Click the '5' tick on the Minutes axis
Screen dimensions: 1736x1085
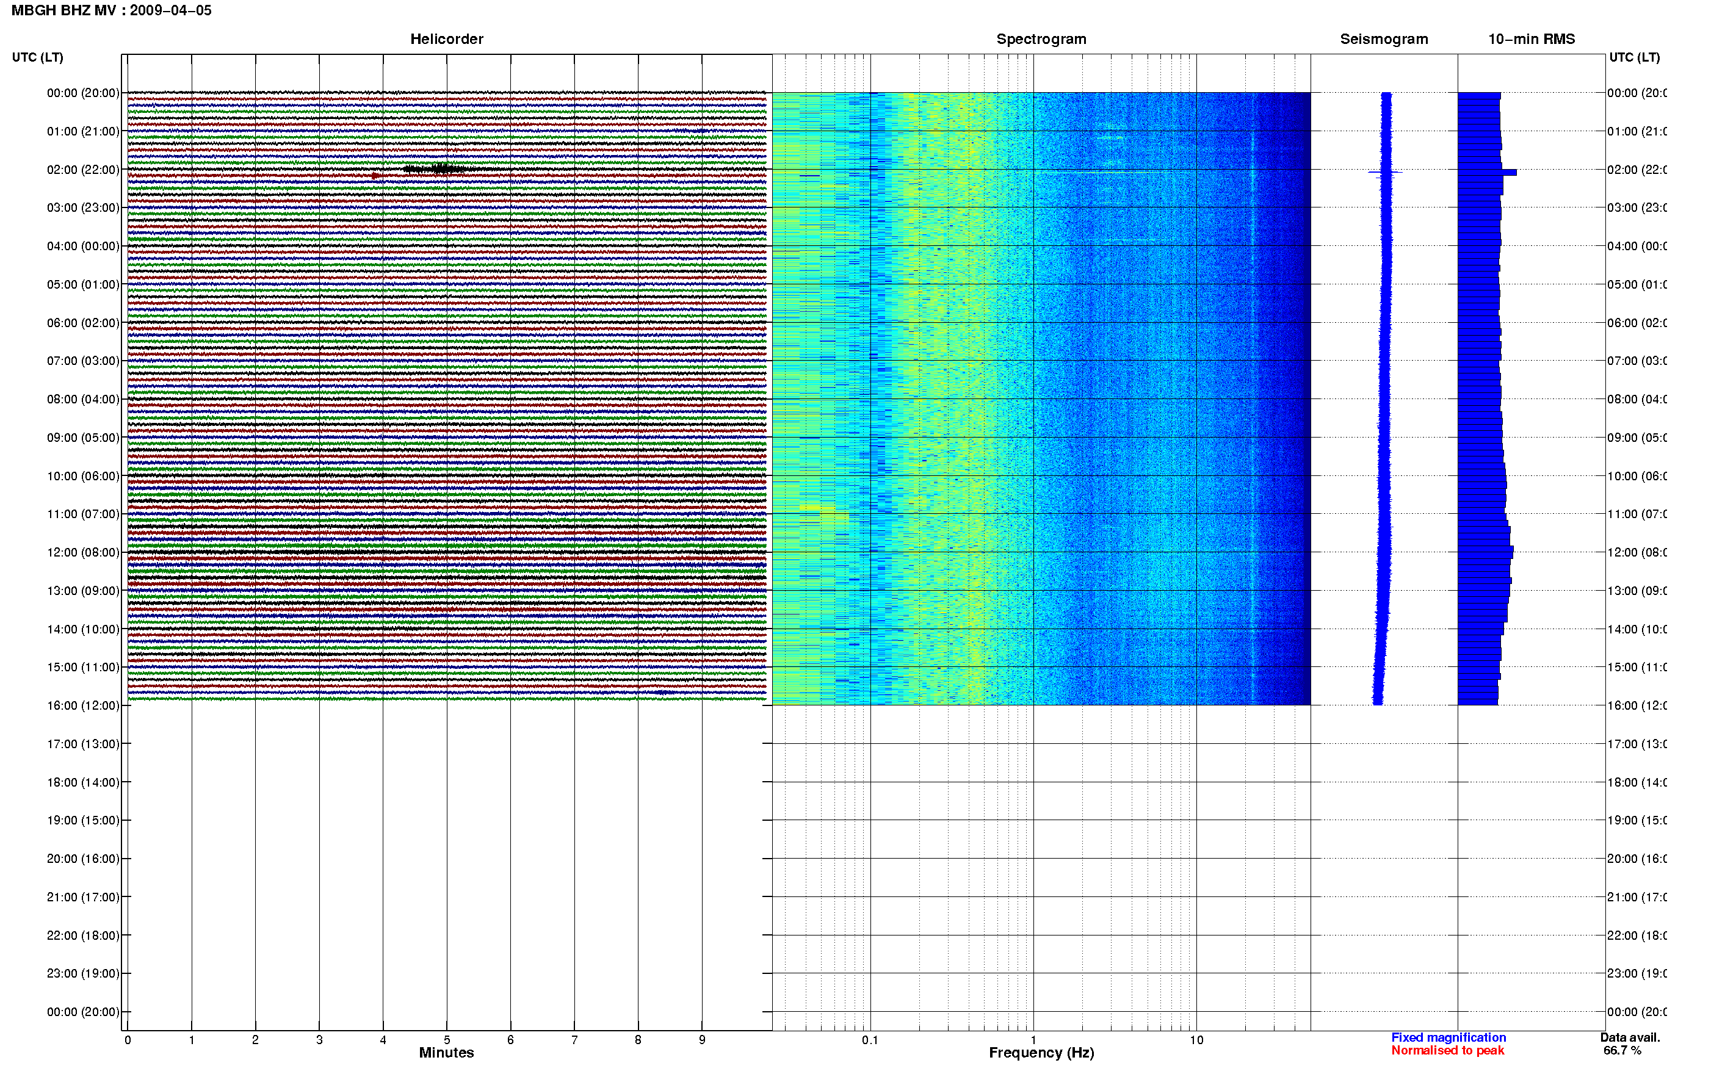point(446,1040)
